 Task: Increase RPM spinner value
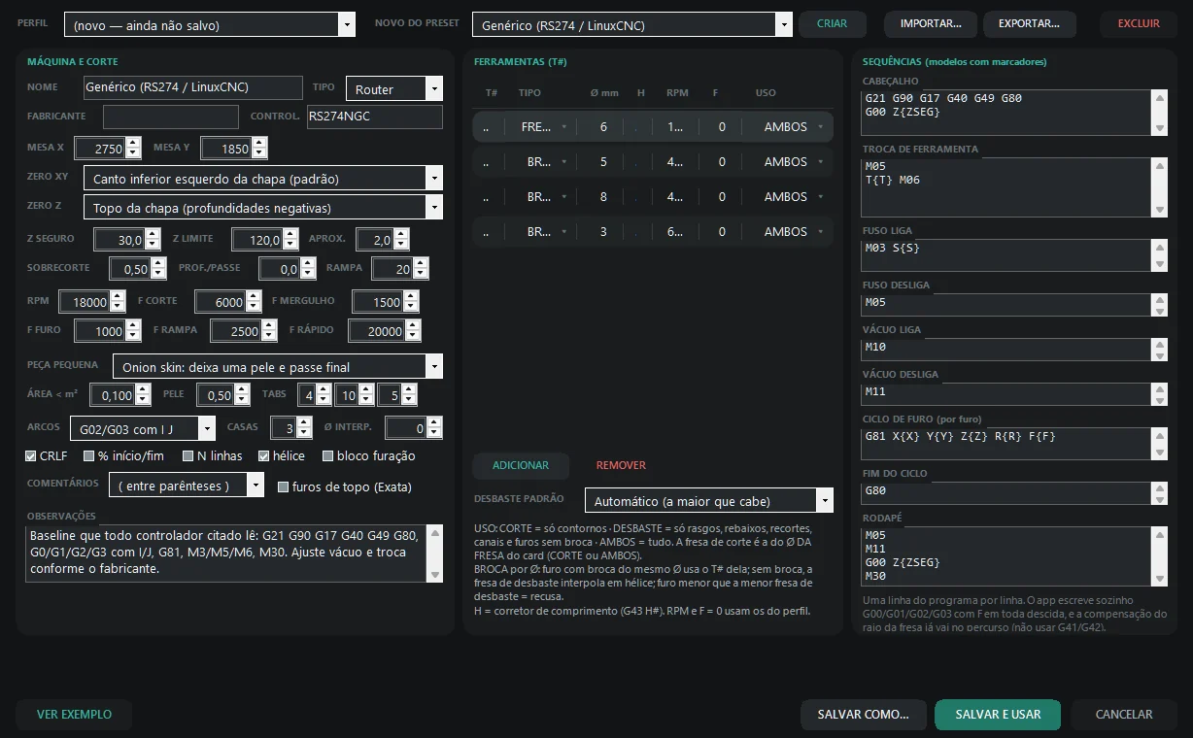tap(118, 296)
